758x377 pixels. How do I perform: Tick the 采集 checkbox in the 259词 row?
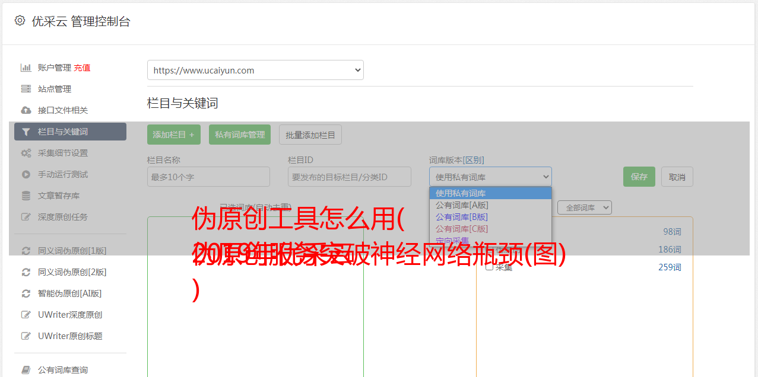pos(490,267)
